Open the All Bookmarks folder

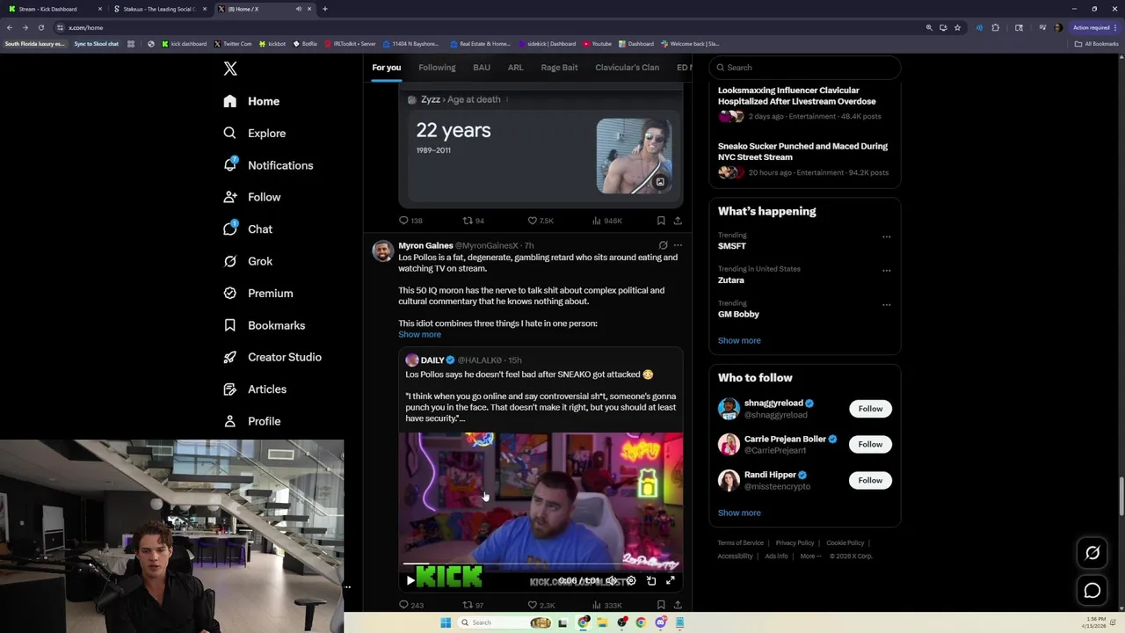(x=1096, y=44)
